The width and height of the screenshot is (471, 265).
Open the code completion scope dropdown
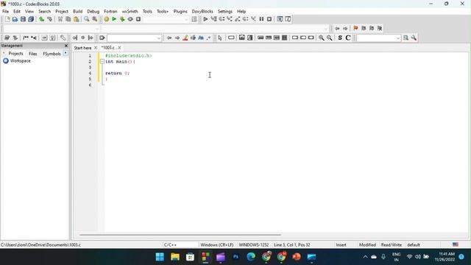(96, 29)
